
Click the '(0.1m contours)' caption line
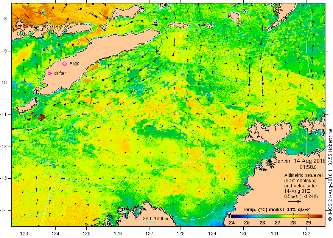coord(300,181)
